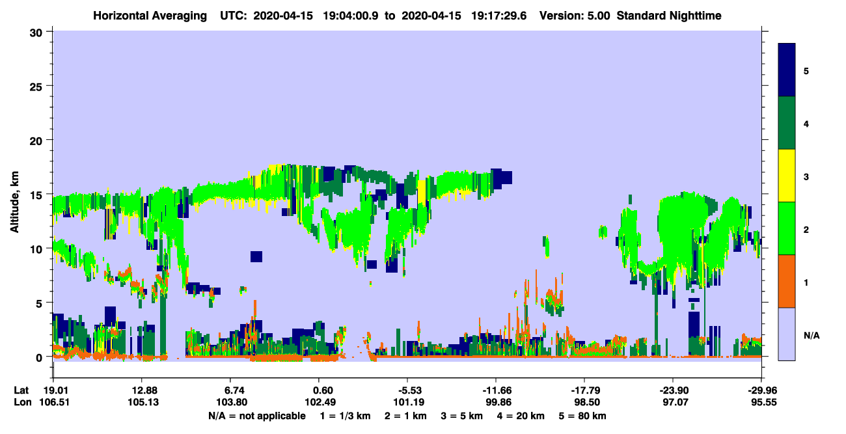Screen dimensions: 846x434
Task: Click the 'Lon' row label
Action: (21, 403)
